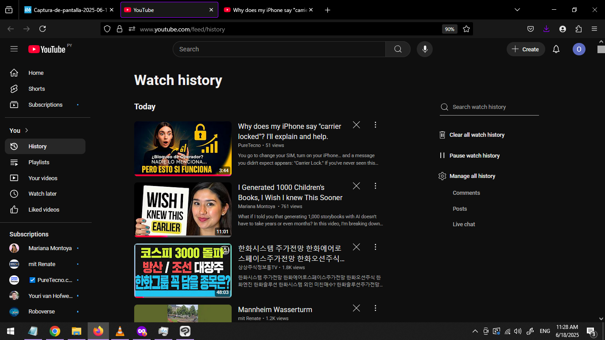Remove the 1000 Children's Books video from history
The height and width of the screenshot is (340, 605).
[356, 186]
